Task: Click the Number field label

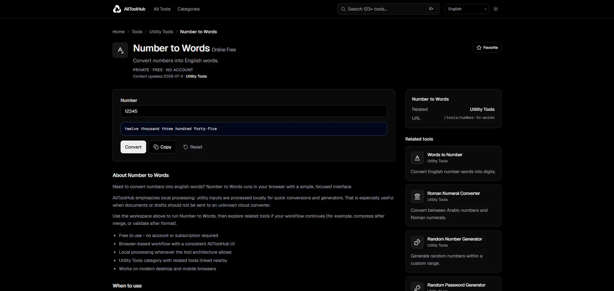Action: (x=129, y=100)
